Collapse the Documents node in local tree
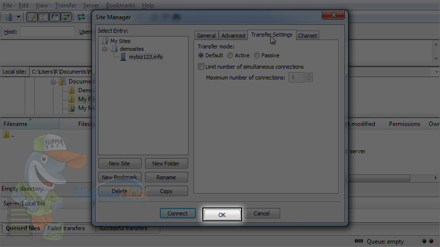 pyautogui.click(x=53, y=82)
